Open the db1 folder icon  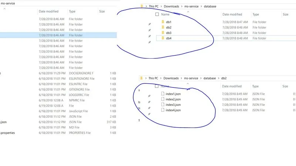(162, 22)
